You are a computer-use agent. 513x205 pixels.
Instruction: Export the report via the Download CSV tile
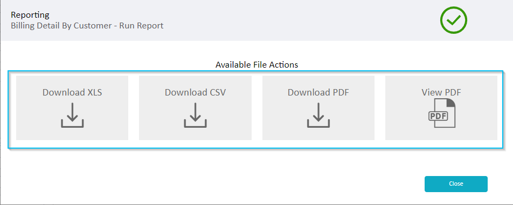click(195, 108)
